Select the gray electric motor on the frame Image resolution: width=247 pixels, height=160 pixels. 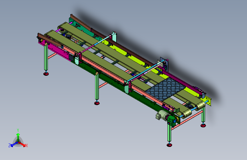[162, 115]
